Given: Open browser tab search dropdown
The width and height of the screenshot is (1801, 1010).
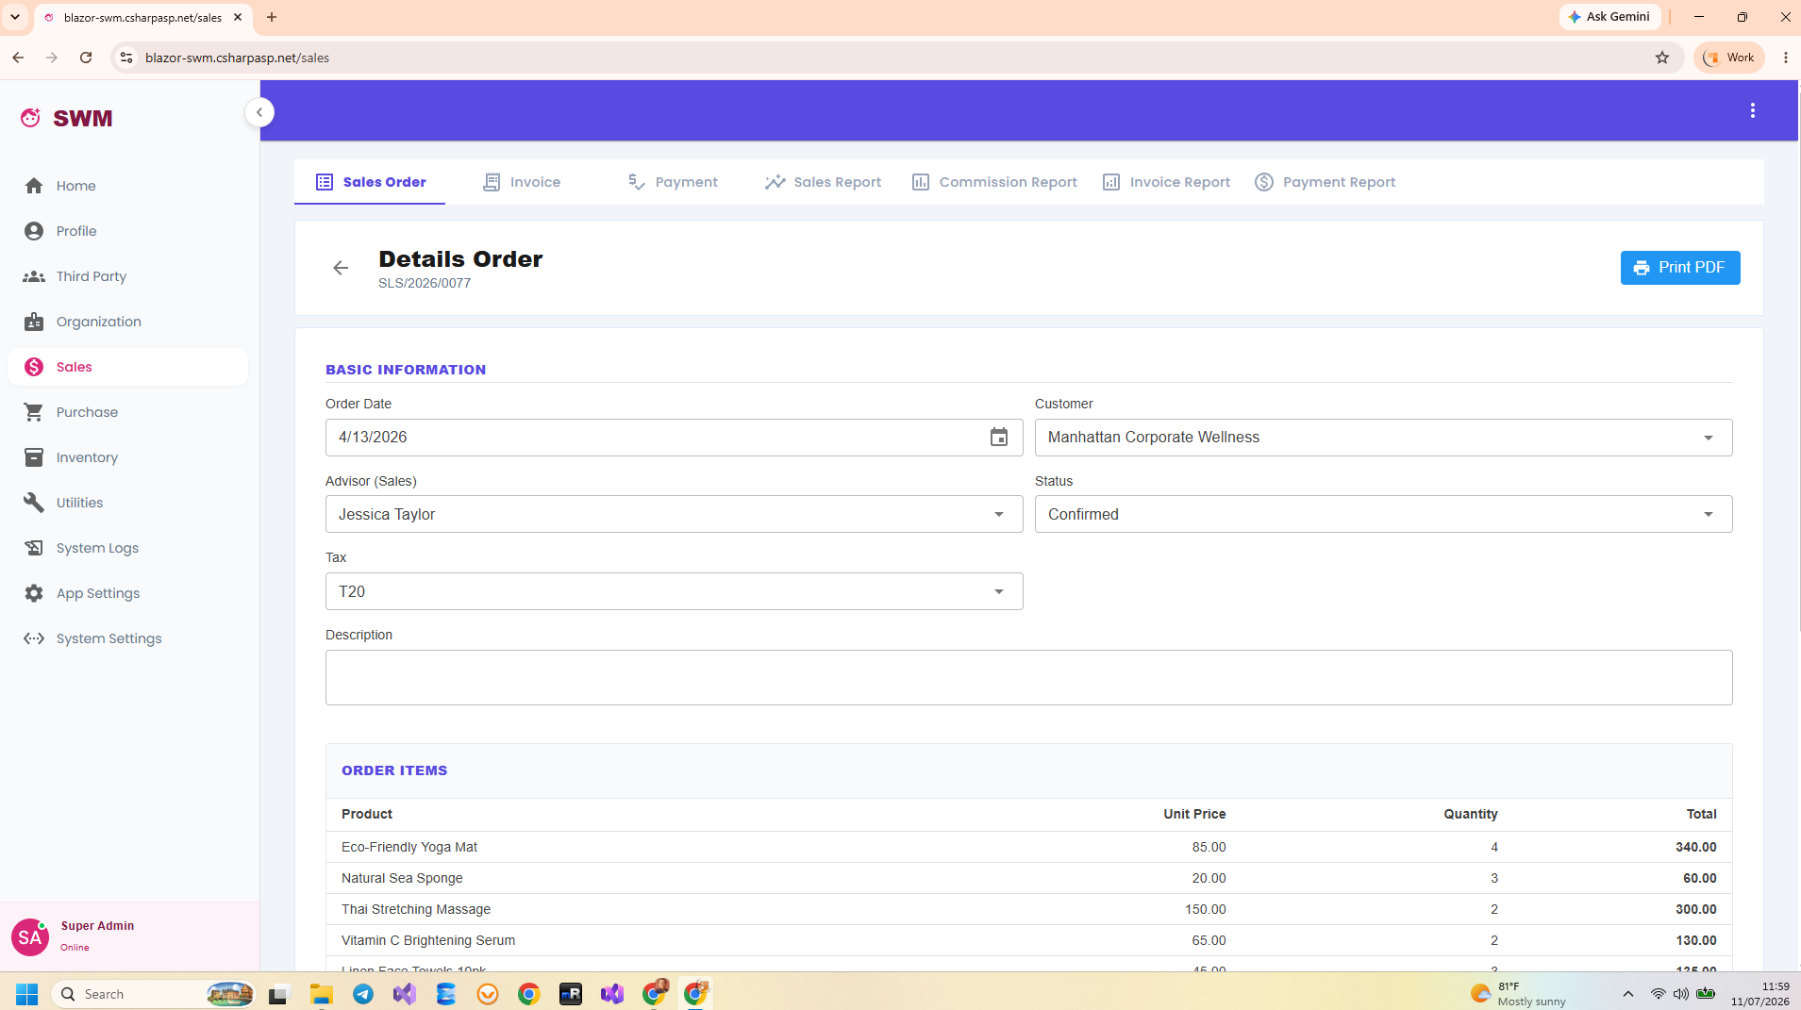Looking at the screenshot, I should tap(15, 17).
